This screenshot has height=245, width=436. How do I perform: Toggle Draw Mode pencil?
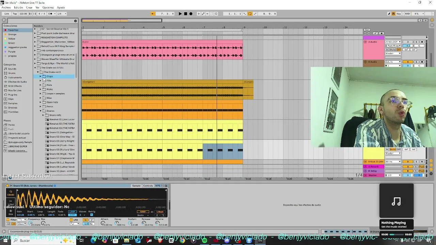389,14
